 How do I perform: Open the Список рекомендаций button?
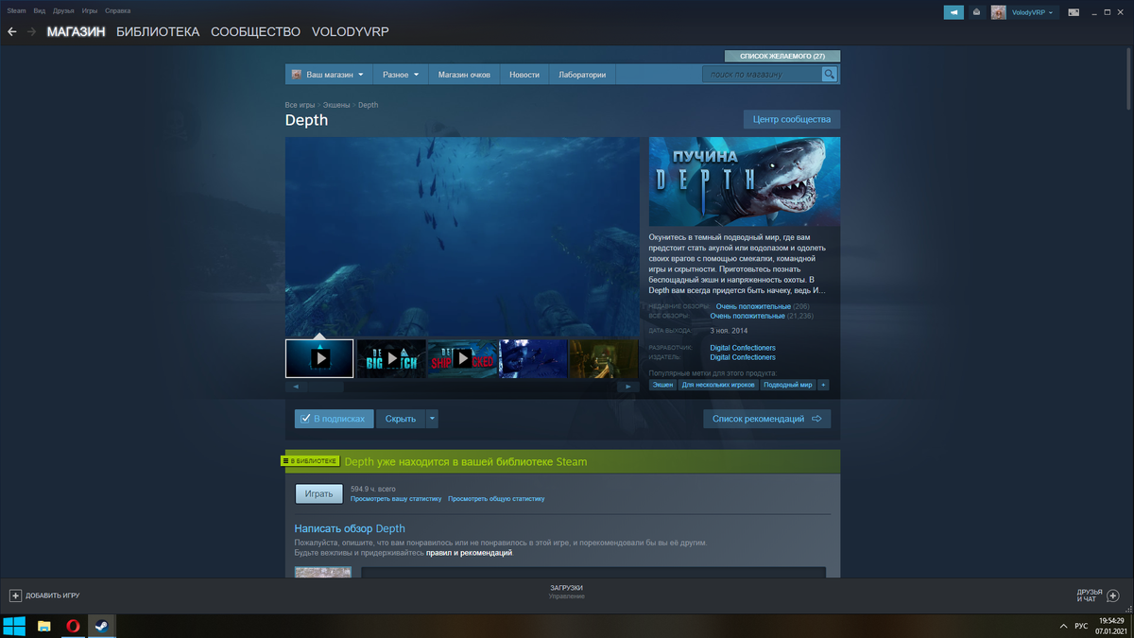(x=766, y=419)
